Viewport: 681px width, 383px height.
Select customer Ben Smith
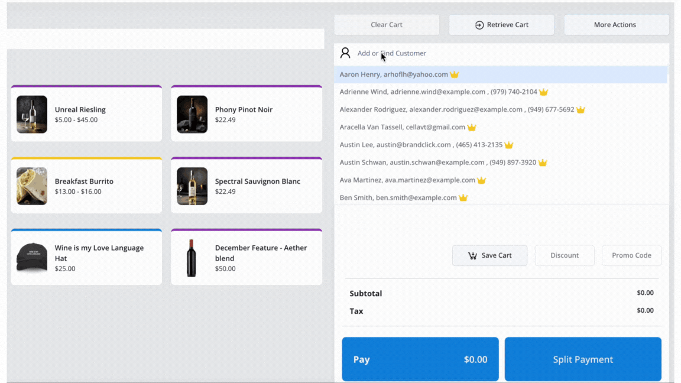point(501,197)
